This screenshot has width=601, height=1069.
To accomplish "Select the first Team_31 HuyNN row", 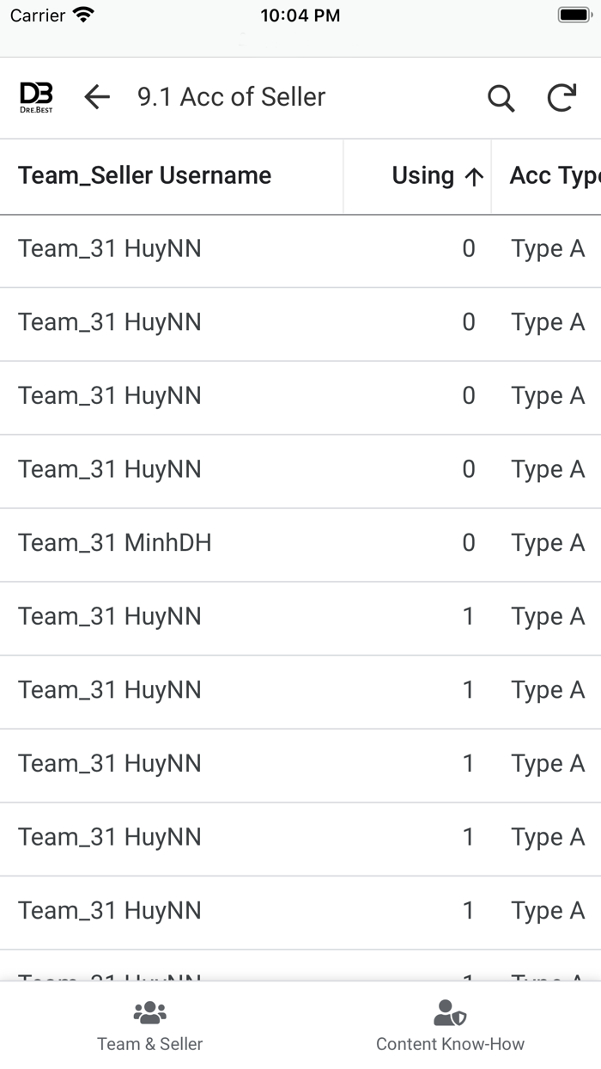I will (110, 249).
